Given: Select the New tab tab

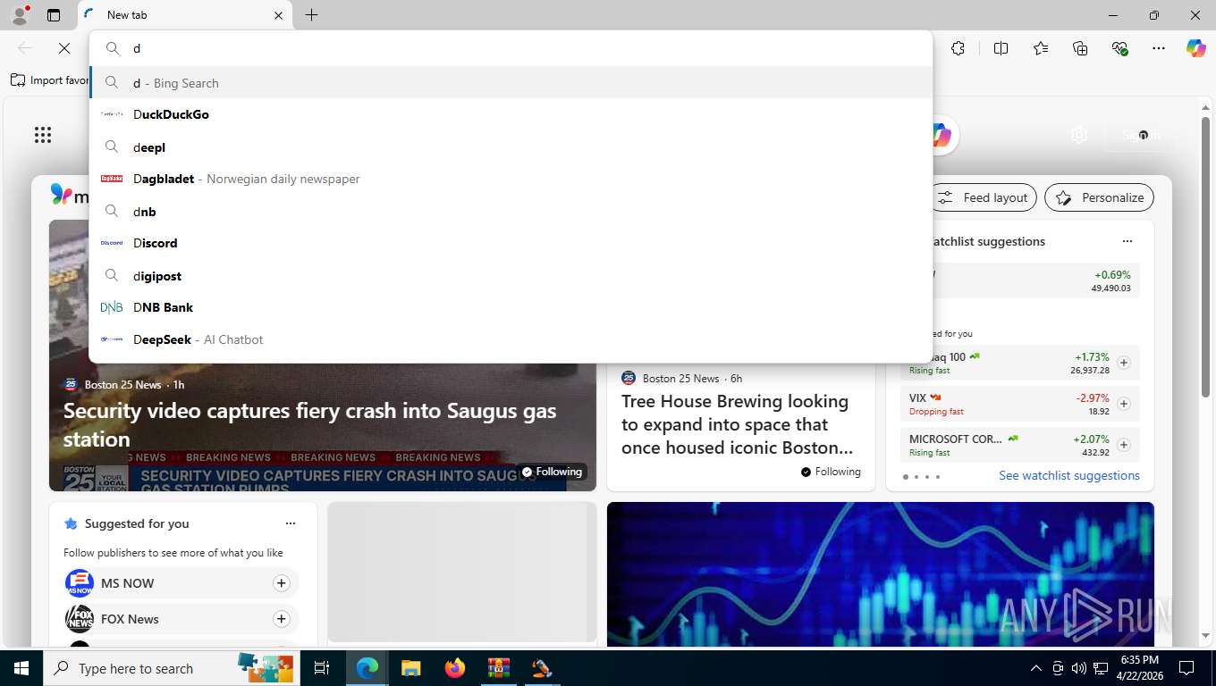Looking at the screenshot, I should pyautogui.click(x=185, y=15).
